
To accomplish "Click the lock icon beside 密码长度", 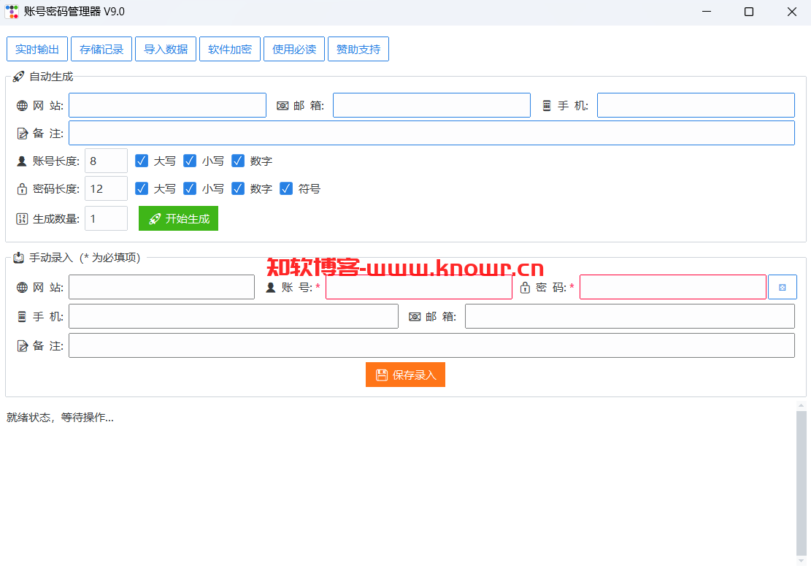I will pos(22,189).
